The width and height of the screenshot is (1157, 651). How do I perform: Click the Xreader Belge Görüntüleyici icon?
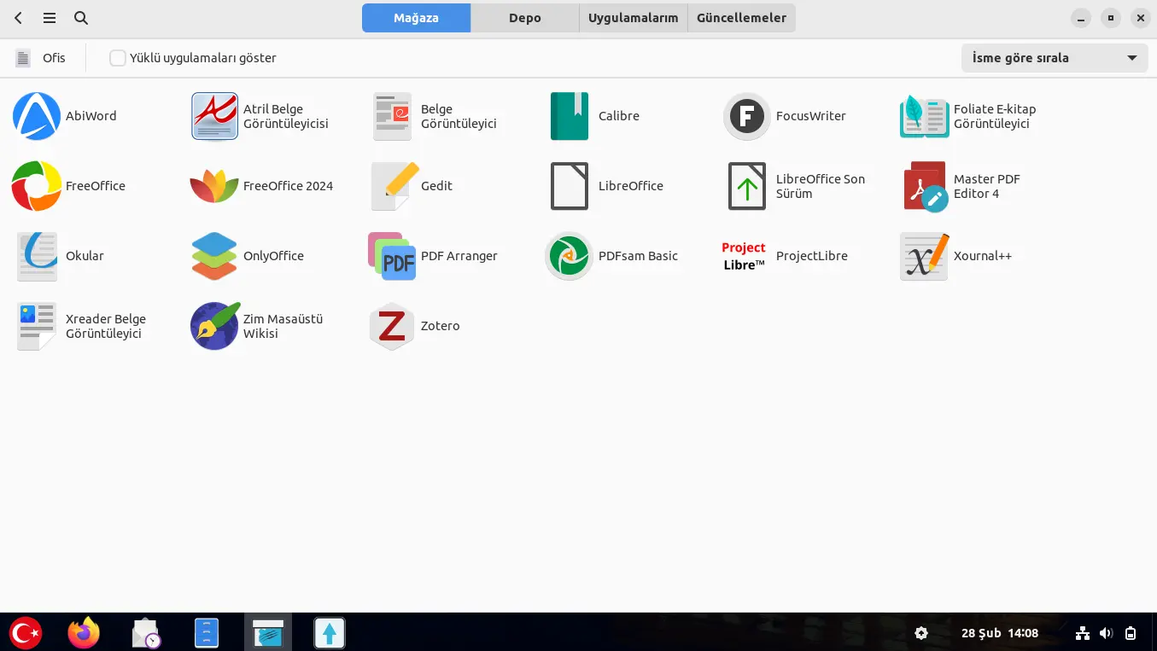(37, 326)
